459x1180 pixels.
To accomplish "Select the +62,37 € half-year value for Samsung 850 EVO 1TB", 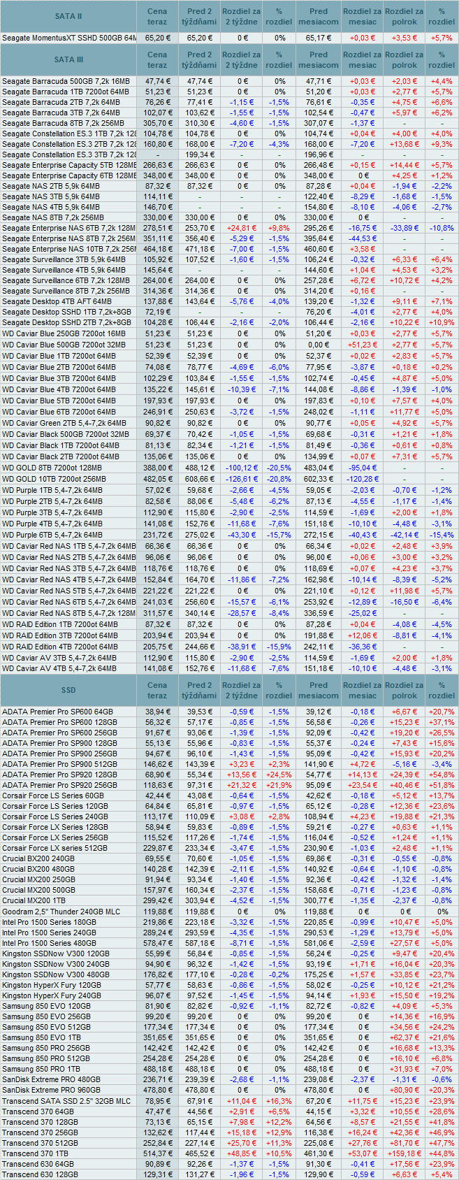I will click(x=404, y=1037).
